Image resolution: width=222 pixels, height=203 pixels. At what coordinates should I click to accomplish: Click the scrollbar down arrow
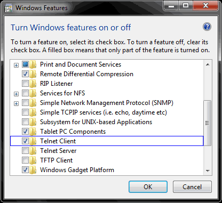coord(208,171)
